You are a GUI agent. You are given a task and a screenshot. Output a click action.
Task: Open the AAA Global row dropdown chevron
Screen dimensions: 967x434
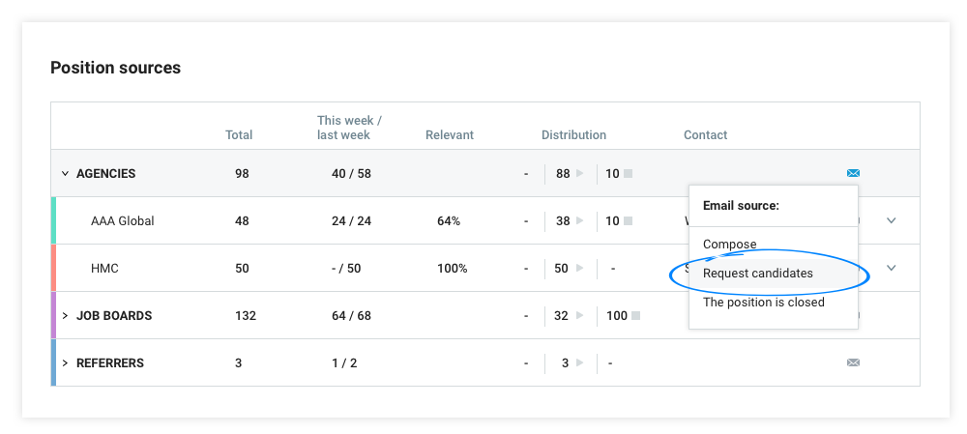coord(892,221)
